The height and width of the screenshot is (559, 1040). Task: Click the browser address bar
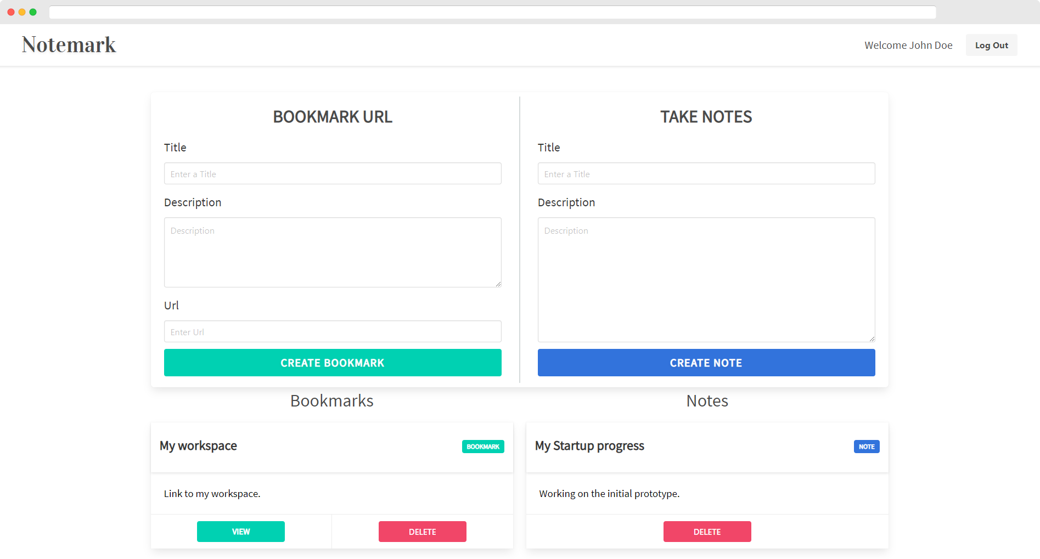492,12
